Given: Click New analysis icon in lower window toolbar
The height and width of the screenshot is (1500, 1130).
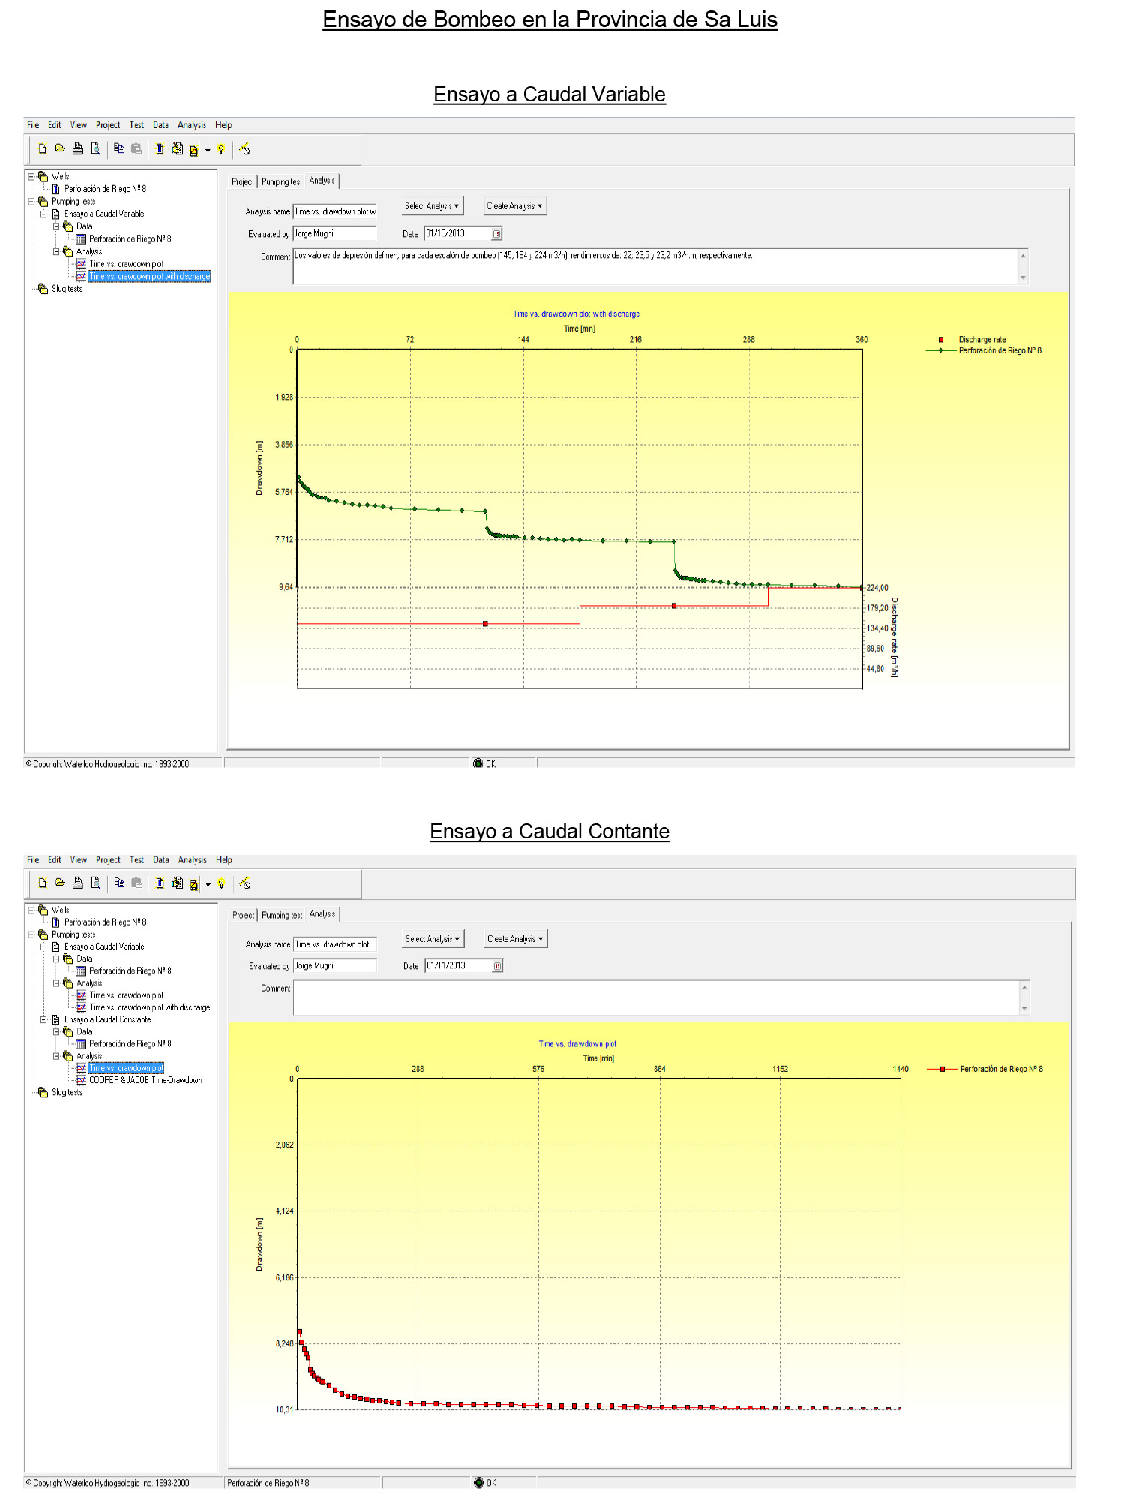Looking at the screenshot, I should point(193,885).
